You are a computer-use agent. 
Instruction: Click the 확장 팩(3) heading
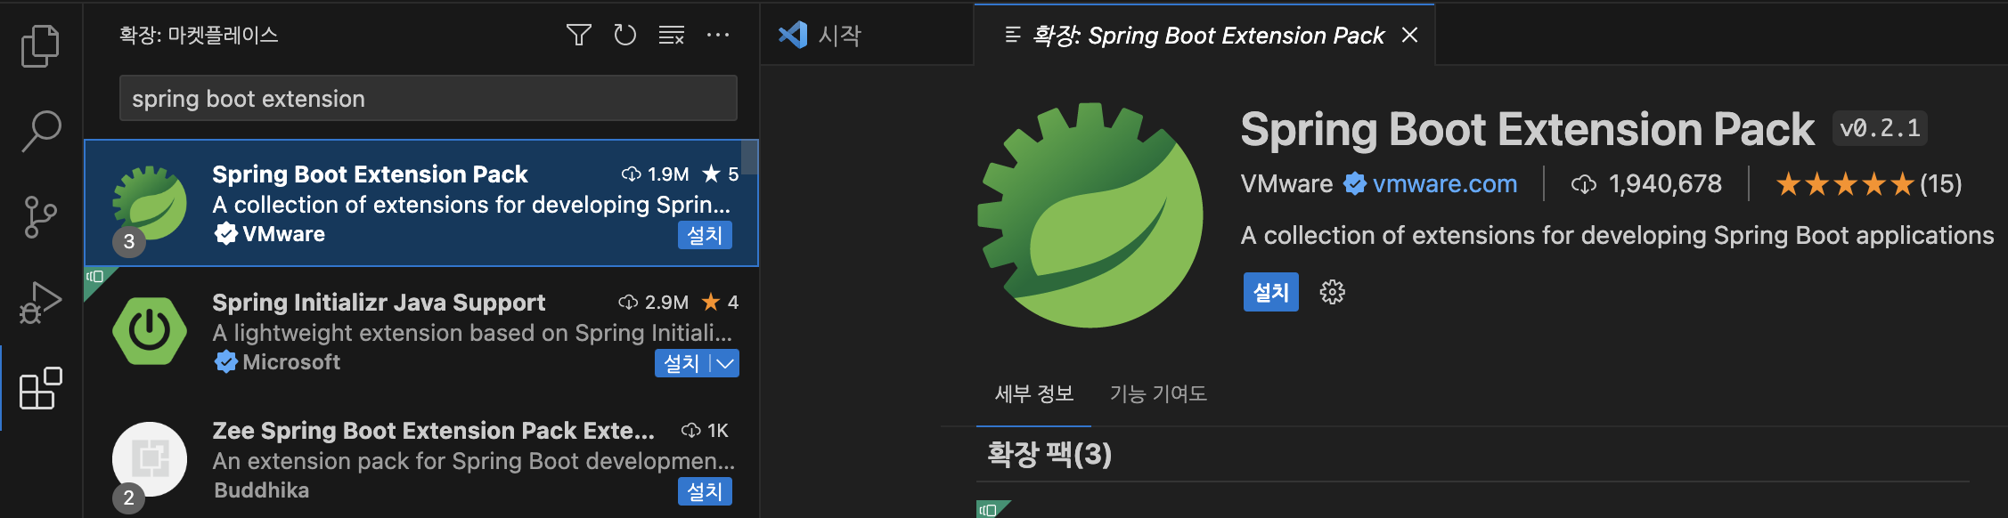1049,454
